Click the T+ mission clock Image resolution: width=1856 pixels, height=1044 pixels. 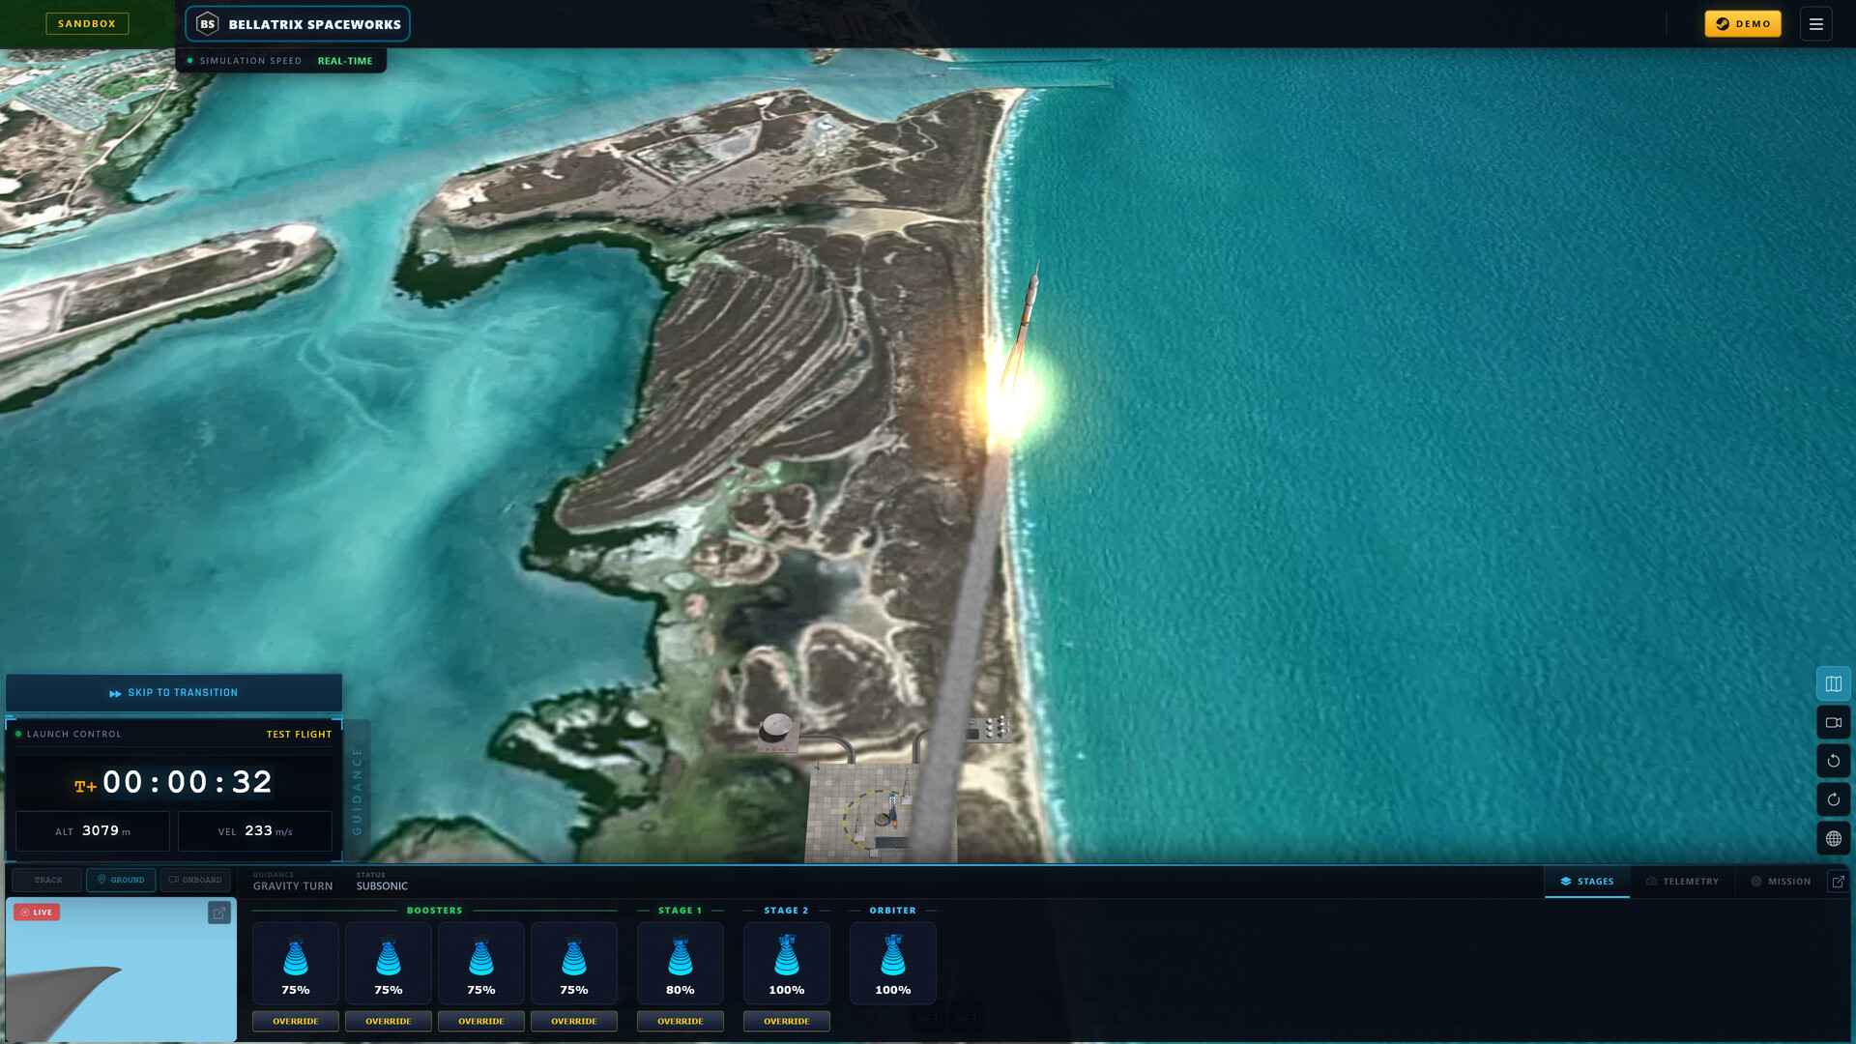[x=174, y=783]
